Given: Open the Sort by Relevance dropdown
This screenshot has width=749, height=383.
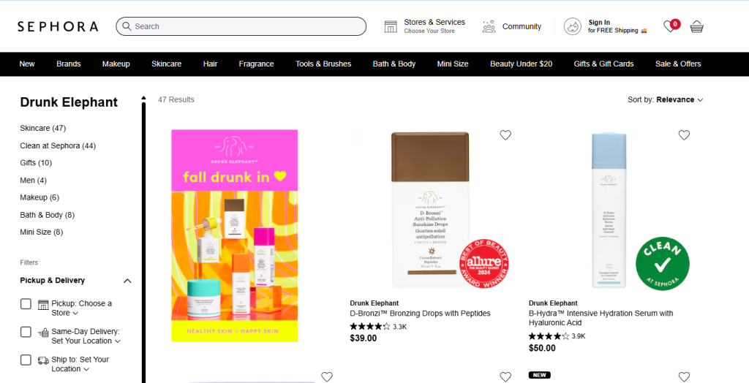Looking at the screenshot, I should 666,99.
